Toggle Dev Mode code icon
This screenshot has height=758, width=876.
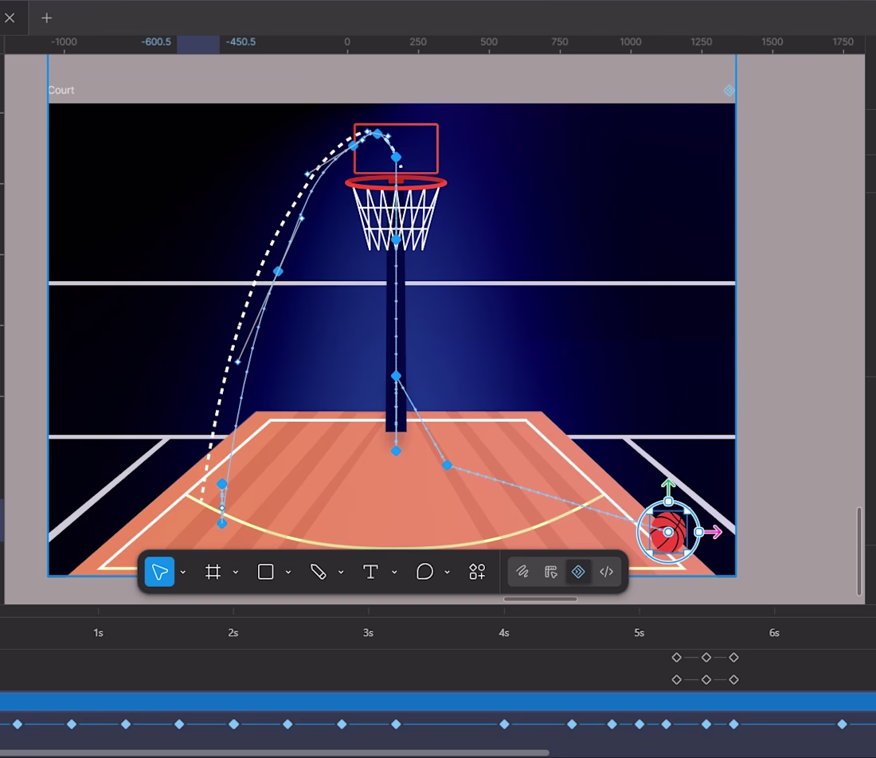click(x=606, y=572)
